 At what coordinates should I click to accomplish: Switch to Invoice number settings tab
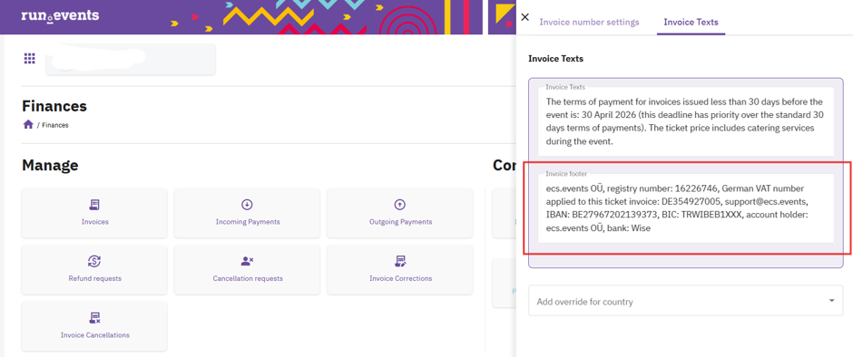pyautogui.click(x=589, y=23)
